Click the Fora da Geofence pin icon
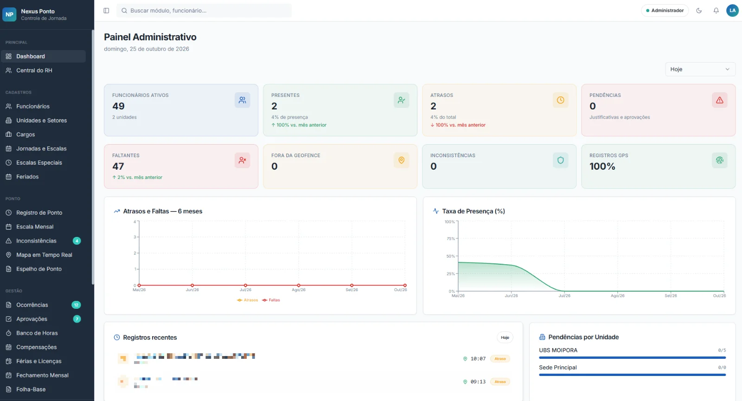The width and height of the screenshot is (742, 401). coord(402,160)
